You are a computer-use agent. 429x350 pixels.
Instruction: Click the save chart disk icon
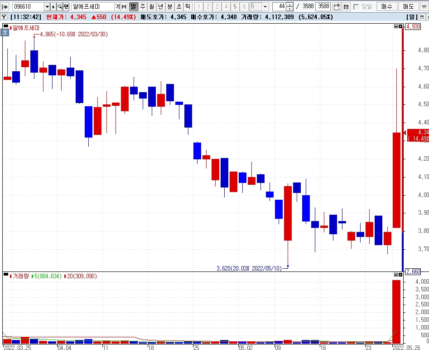click(346, 6)
